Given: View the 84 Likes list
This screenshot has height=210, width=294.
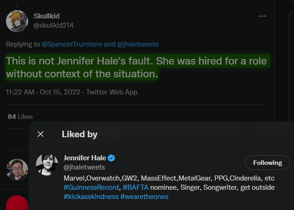Looking at the screenshot, I should pyautogui.click(x=20, y=117).
